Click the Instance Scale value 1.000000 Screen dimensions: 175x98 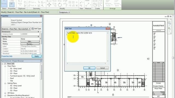(x=30, y=34)
